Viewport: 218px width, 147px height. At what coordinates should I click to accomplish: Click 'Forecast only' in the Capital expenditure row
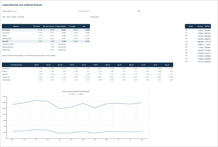coord(62,47)
